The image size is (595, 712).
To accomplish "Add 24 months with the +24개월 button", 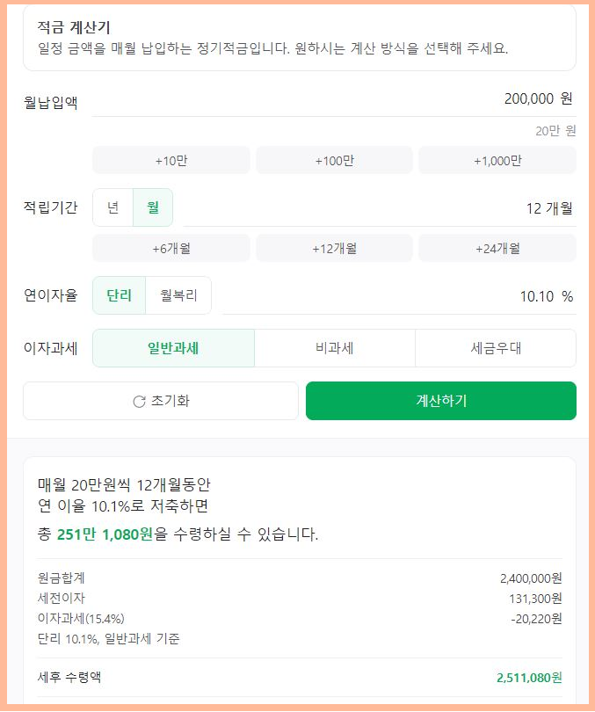I will [495, 249].
